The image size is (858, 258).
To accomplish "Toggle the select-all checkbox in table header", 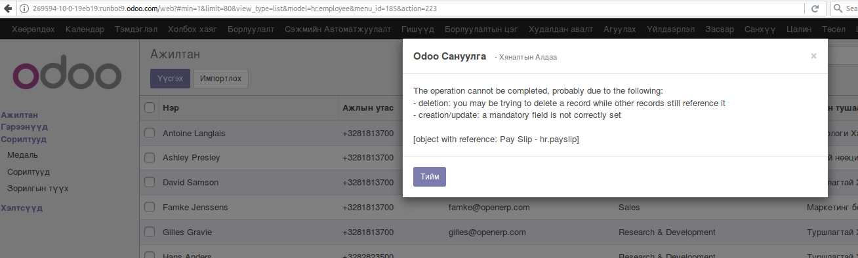I will pyautogui.click(x=150, y=107).
